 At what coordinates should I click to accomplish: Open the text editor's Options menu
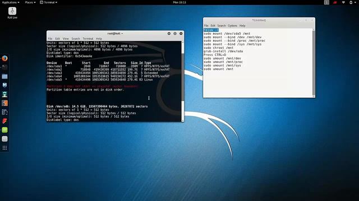tap(232, 26)
